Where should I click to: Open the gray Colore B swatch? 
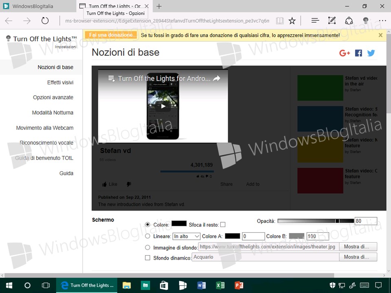[x=297, y=236]
